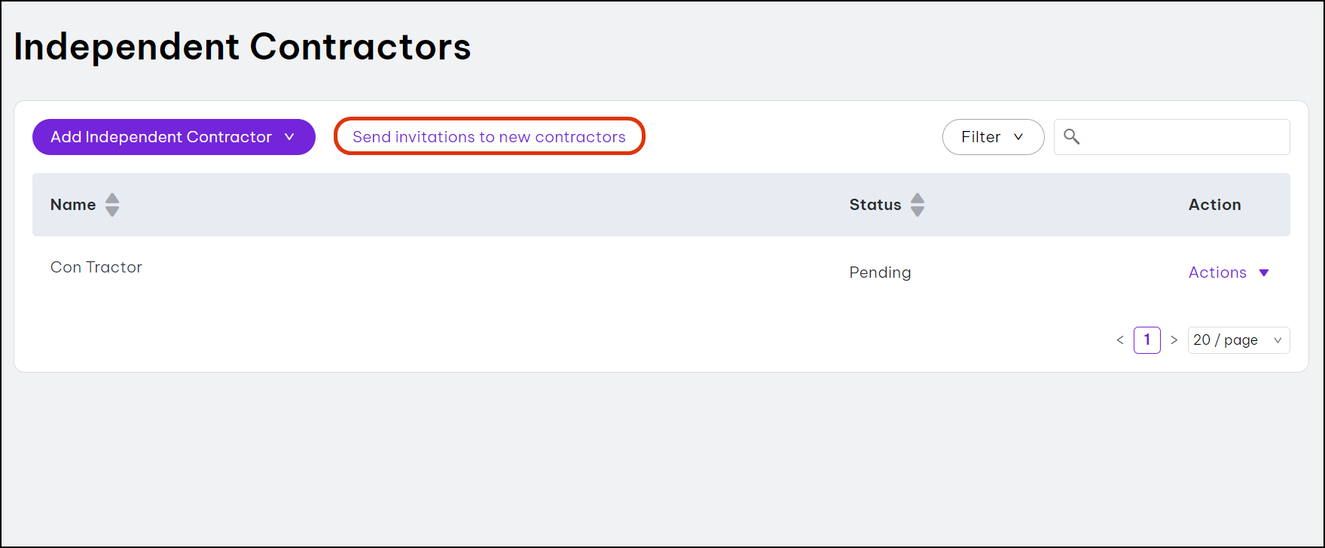Click Send invitations to new contractors
The width and height of the screenshot is (1325, 548).
click(489, 137)
